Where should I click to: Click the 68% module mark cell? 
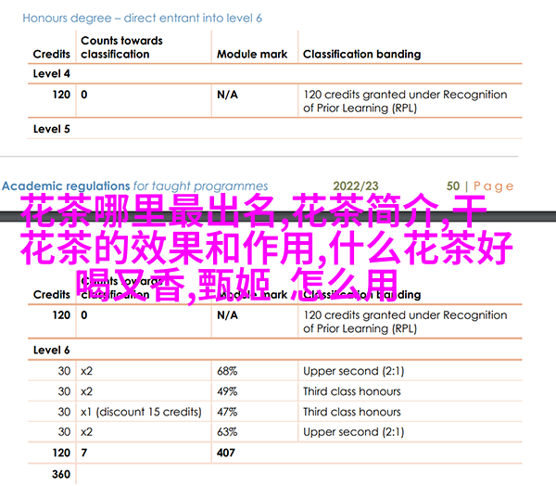(x=227, y=371)
